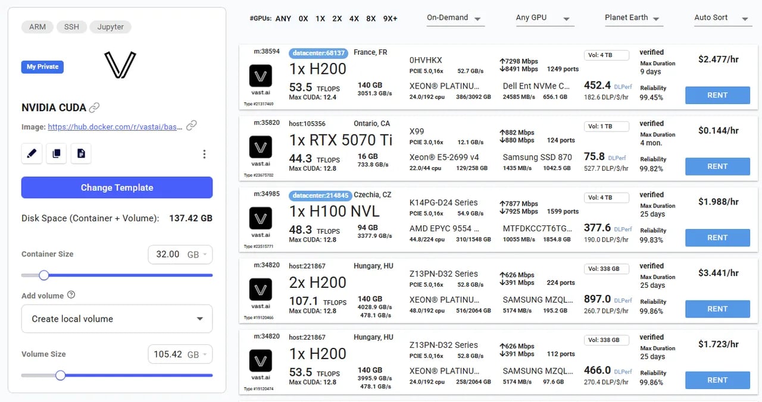Click vast.ai logo on $1.723/hr H200 offer
762x402 pixels.
pyautogui.click(x=261, y=361)
